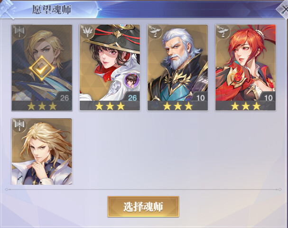Uncheck the selected blond soul master checkmark
Image resolution: width=288 pixels, height=228 pixels.
pos(42,68)
